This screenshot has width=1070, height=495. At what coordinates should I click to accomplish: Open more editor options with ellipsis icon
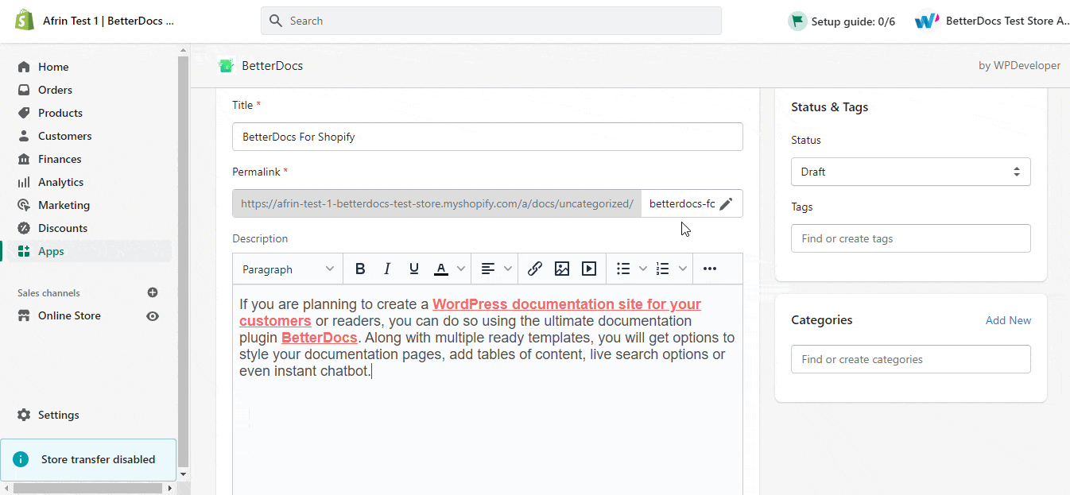[x=709, y=268]
